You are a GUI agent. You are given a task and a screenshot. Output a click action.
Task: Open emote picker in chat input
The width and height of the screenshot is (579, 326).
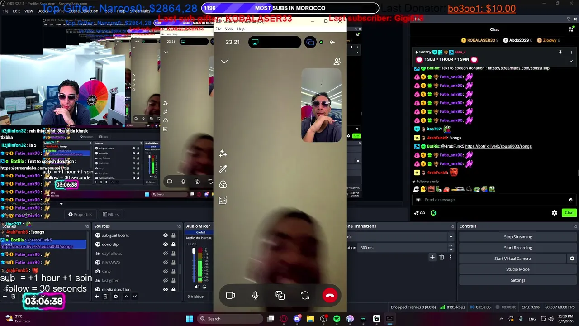[570, 200]
